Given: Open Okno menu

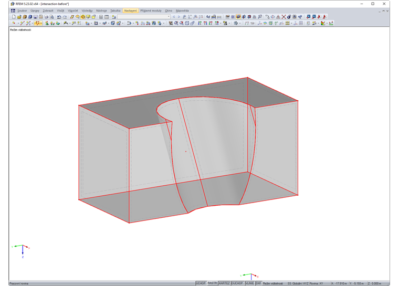Looking at the screenshot, I should [x=169, y=10].
